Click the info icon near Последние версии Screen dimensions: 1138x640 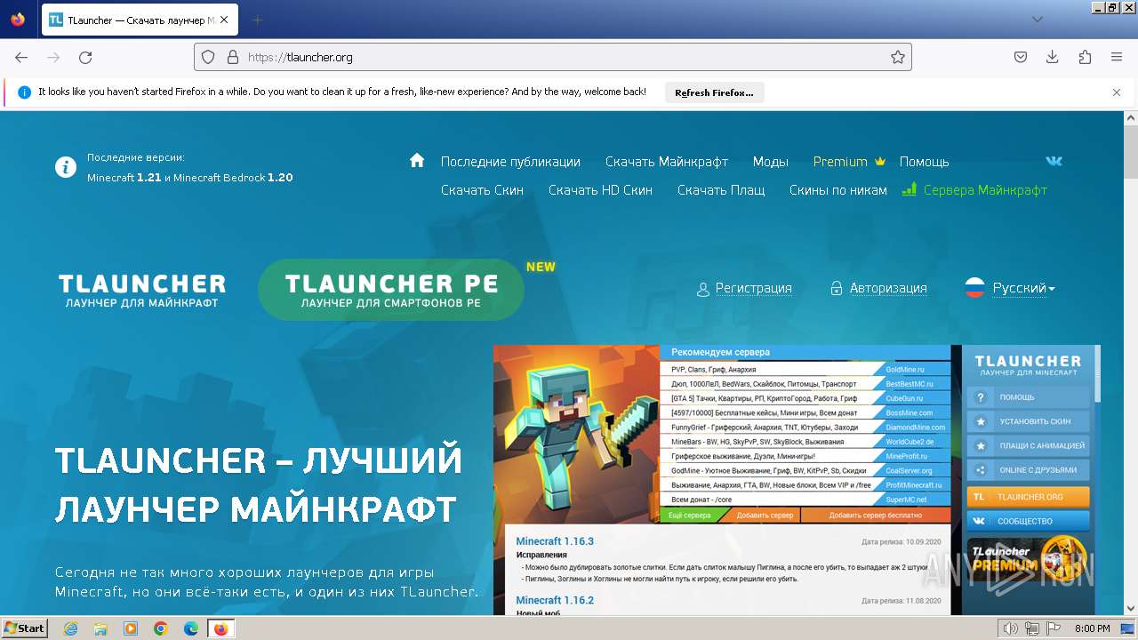(x=66, y=167)
